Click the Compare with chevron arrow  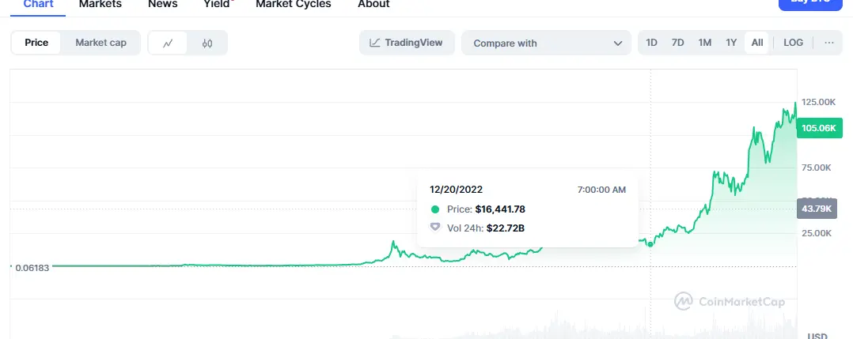[618, 43]
